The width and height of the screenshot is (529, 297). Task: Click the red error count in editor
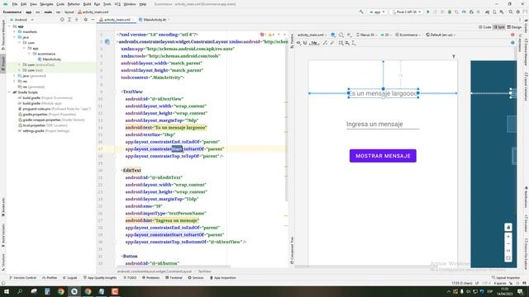tap(263, 35)
